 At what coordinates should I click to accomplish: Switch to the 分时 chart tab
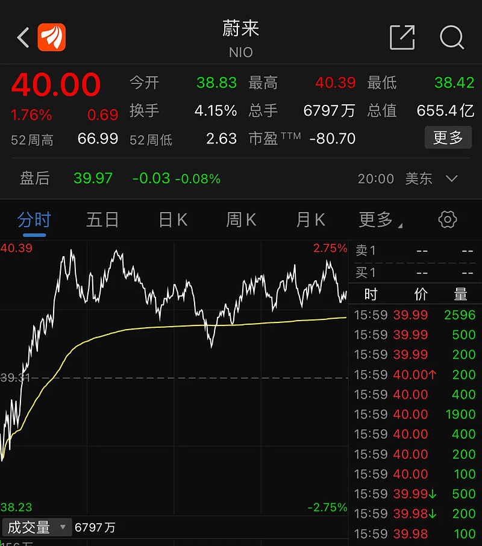(x=34, y=219)
